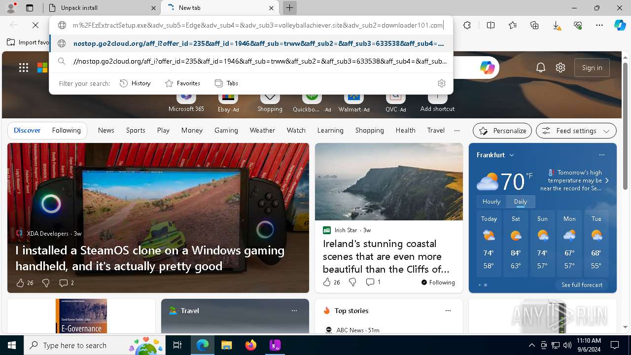Open a new browser tab
The width and height of the screenshot is (631, 355).
click(x=289, y=8)
